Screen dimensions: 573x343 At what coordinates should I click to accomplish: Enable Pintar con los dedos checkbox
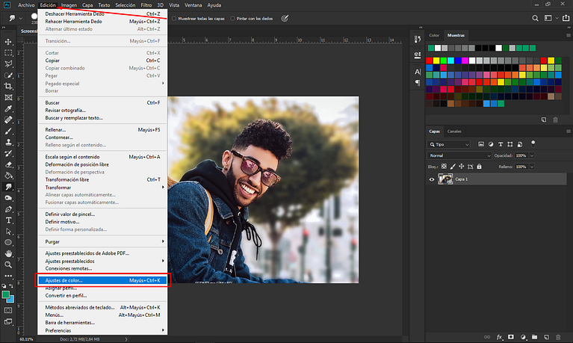click(232, 19)
